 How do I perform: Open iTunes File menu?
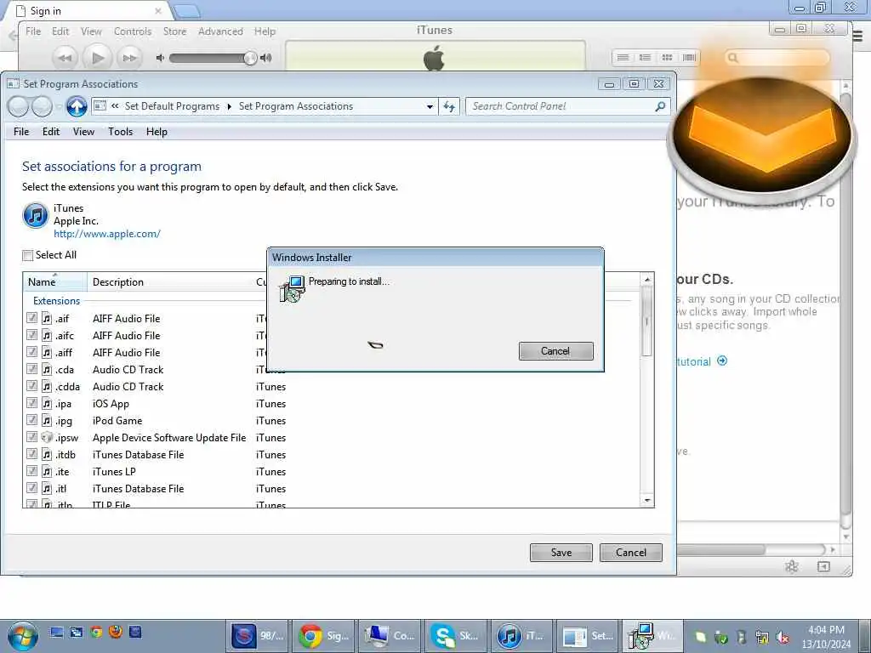[x=33, y=31]
